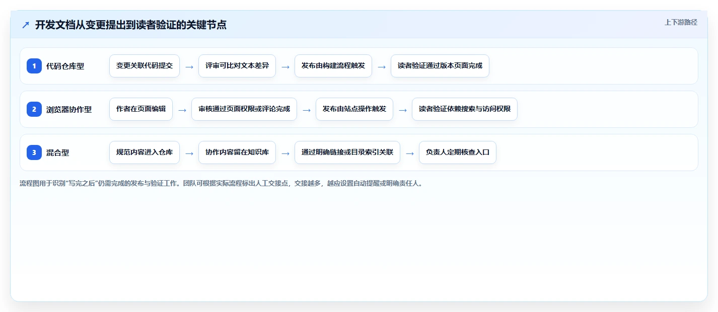
Task: Click the 上下游路径 label in header
Action: tap(681, 22)
